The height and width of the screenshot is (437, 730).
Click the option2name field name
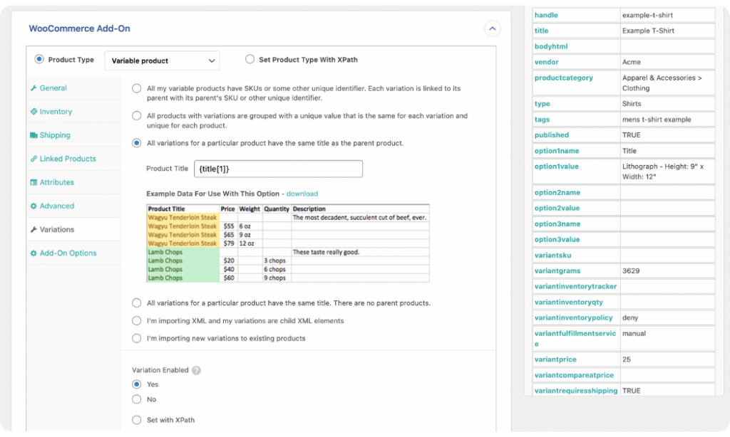pyautogui.click(x=557, y=192)
